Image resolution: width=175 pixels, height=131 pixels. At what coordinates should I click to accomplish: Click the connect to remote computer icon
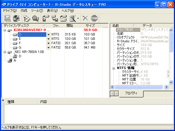click(16, 18)
